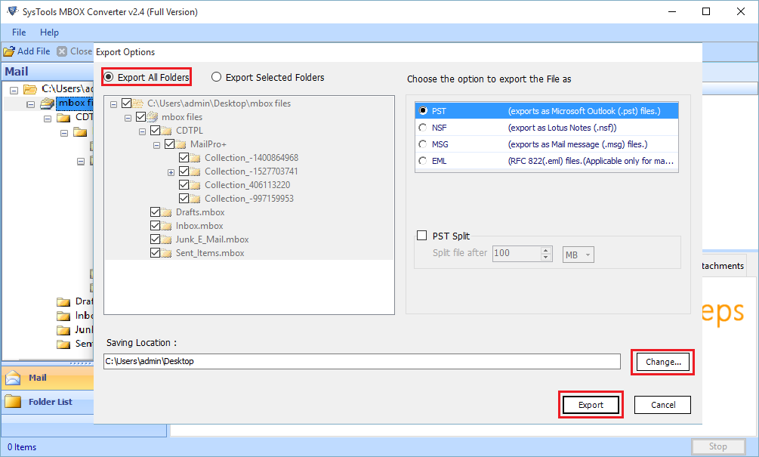Decrease split file size spinner
This screenshot has width=759, height=457.
pos(546,257)
